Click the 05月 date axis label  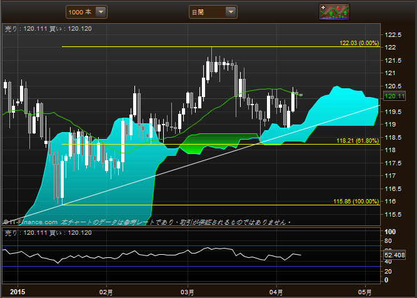tap(365, 292)
